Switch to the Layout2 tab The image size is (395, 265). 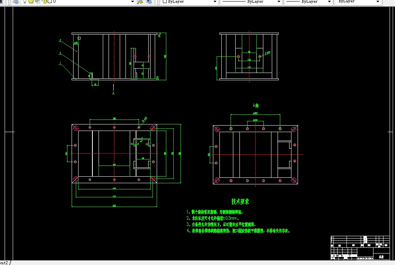click(x=5, y=263)
